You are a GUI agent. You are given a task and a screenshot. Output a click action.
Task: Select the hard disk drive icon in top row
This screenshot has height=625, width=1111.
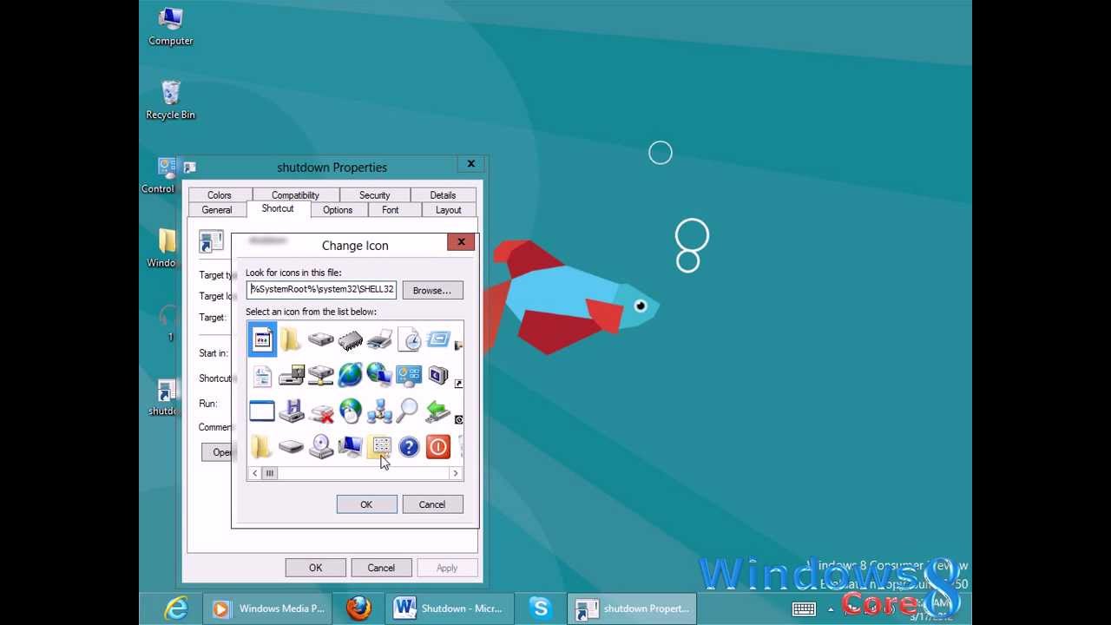pyautogui.click(x=320, y=339)
